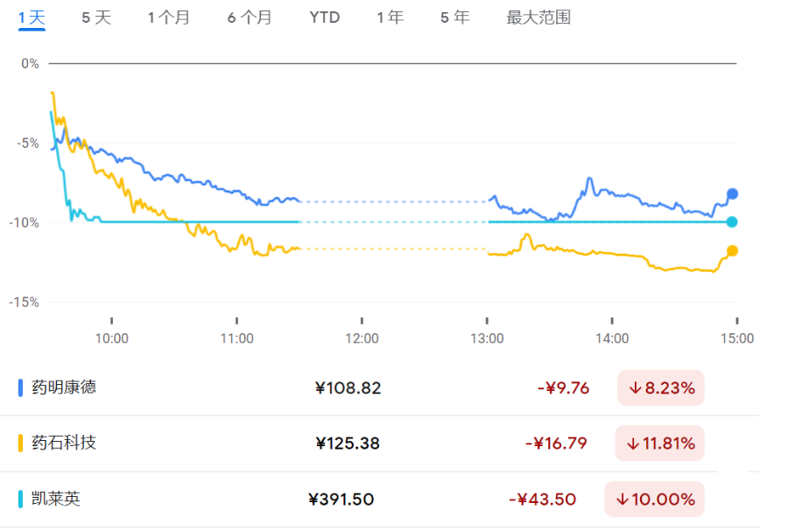Click the 8.23% decrease badge

[x=661, y=388]
